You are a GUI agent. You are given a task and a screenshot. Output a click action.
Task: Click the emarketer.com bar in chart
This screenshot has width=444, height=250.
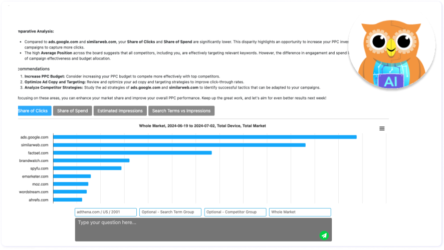coord(72,176)
